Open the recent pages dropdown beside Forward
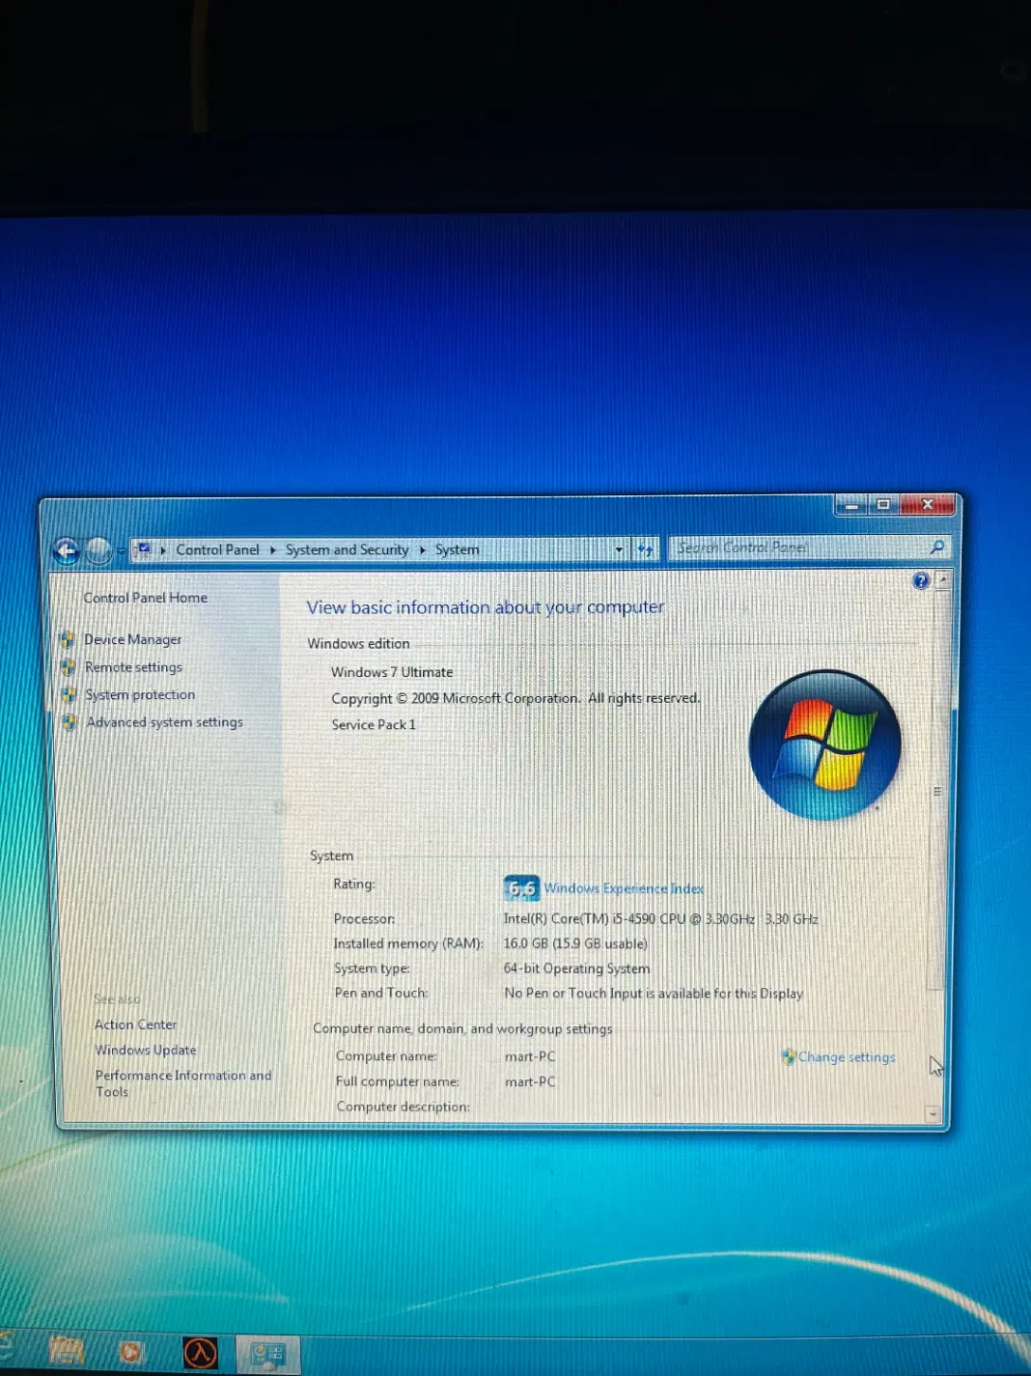Screen dimensions: 1031x1376 (x=122, y=551)
